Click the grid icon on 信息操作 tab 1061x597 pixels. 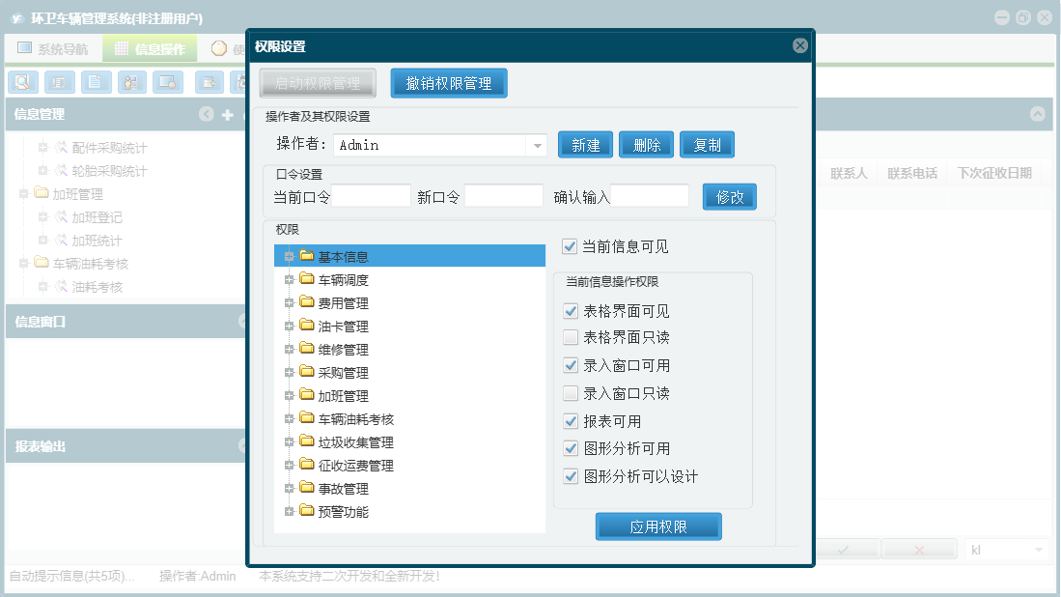[x=121, y=48]
